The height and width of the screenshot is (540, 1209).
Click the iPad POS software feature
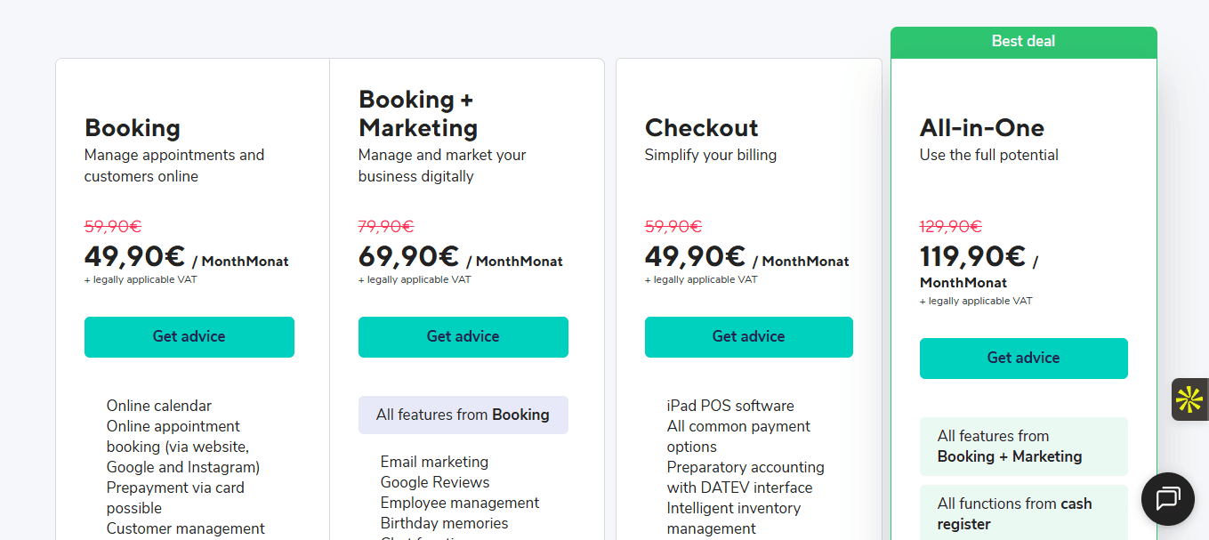(x=730, y=406)
